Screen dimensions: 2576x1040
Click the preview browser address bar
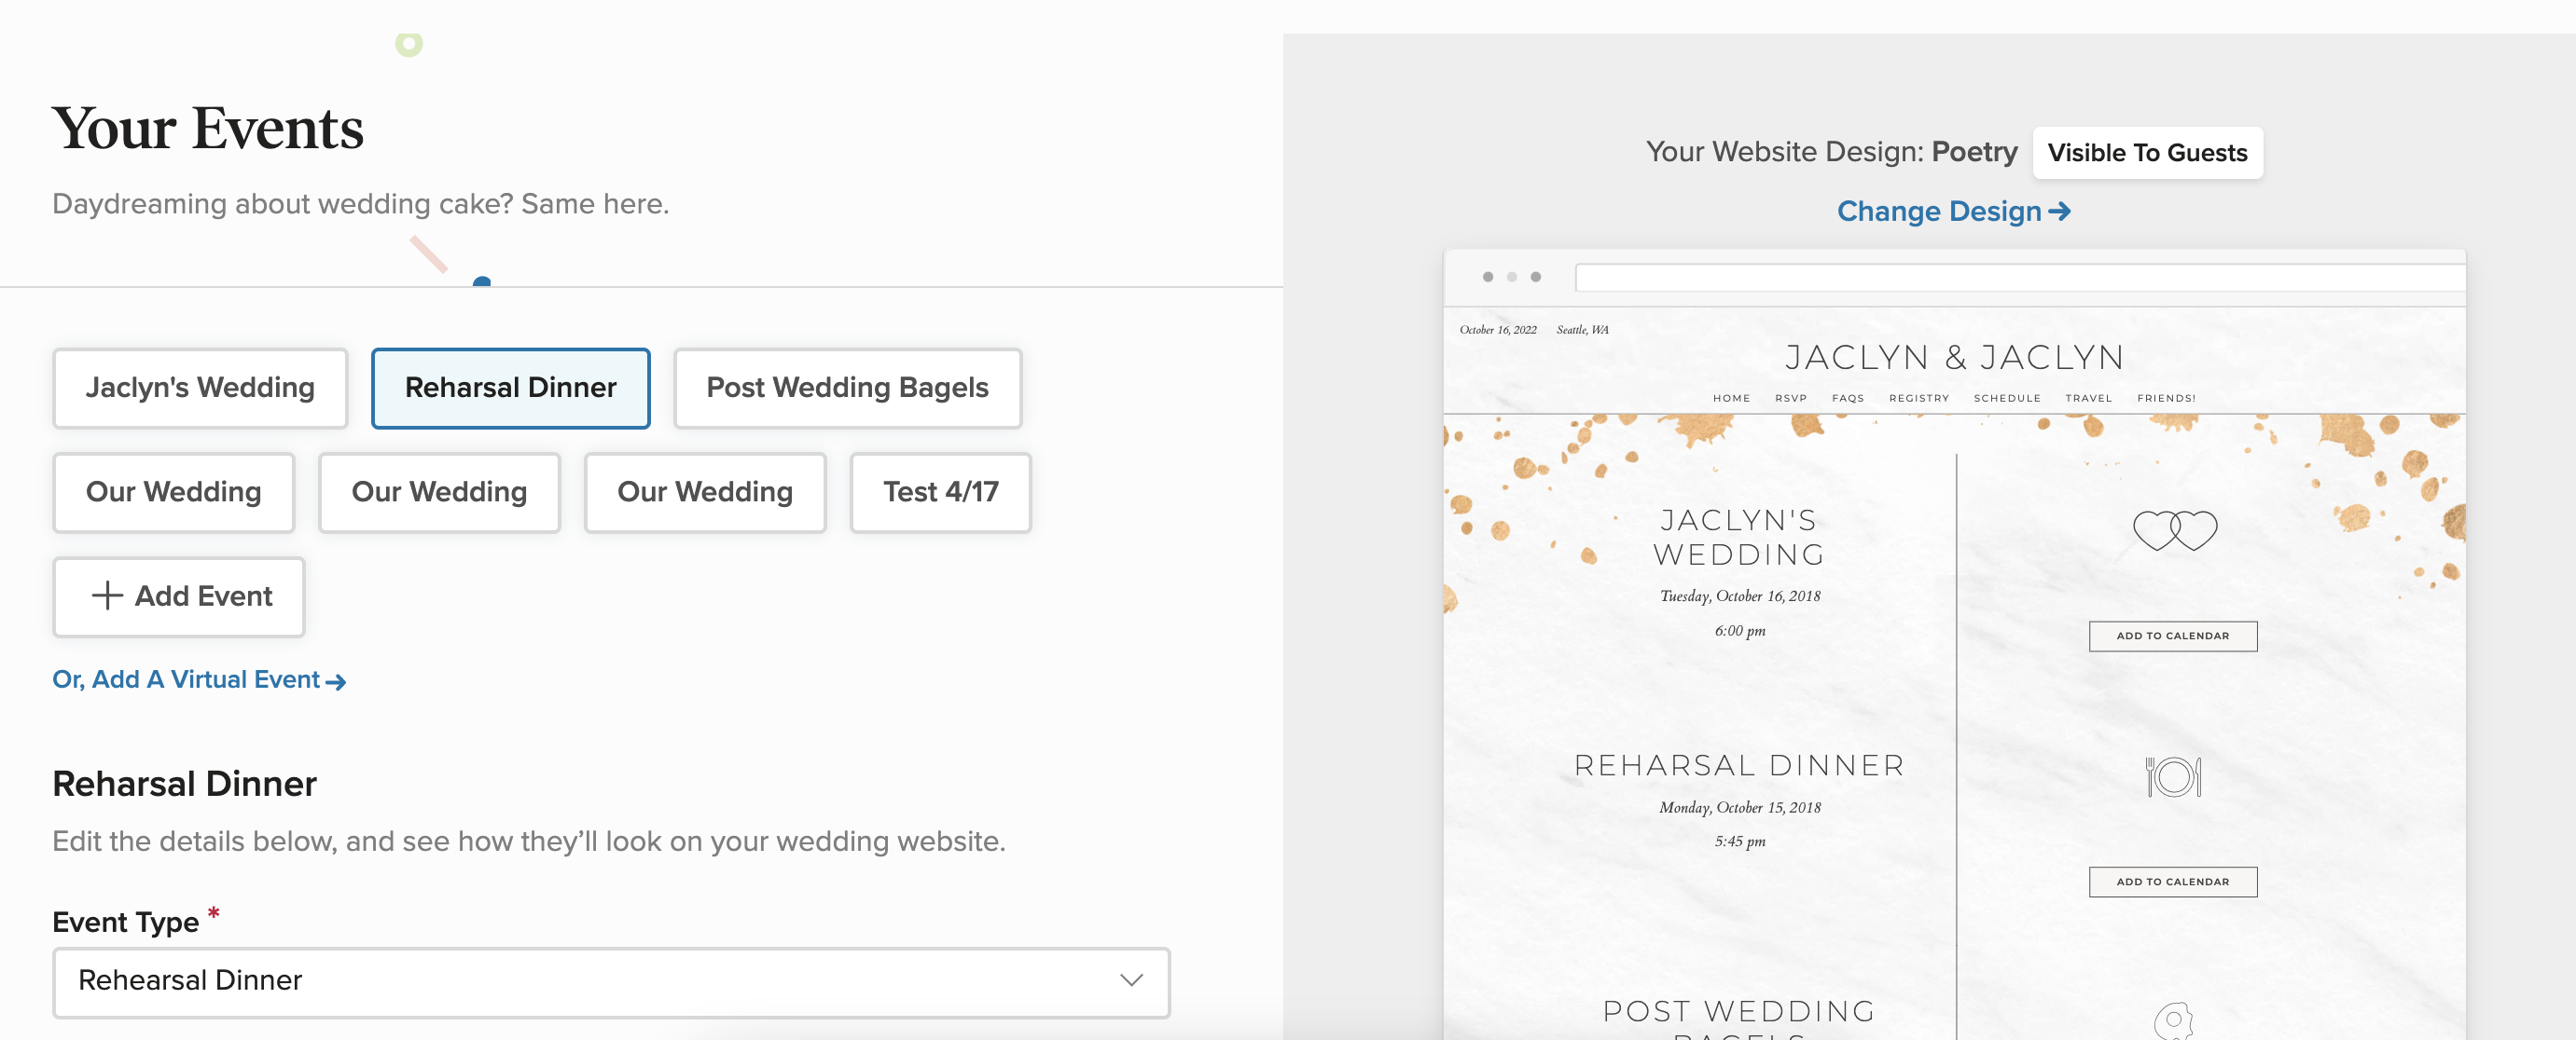[2018, 278]
